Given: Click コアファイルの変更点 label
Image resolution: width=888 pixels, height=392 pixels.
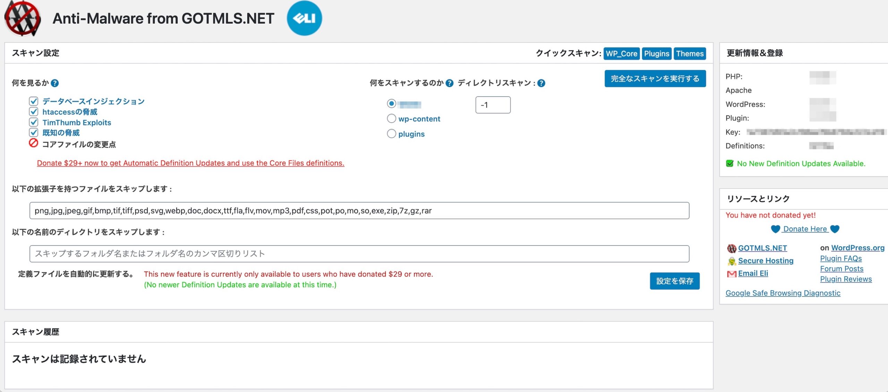Looking at the screenshot, I should pyautogui.click(x=79, y=144).
